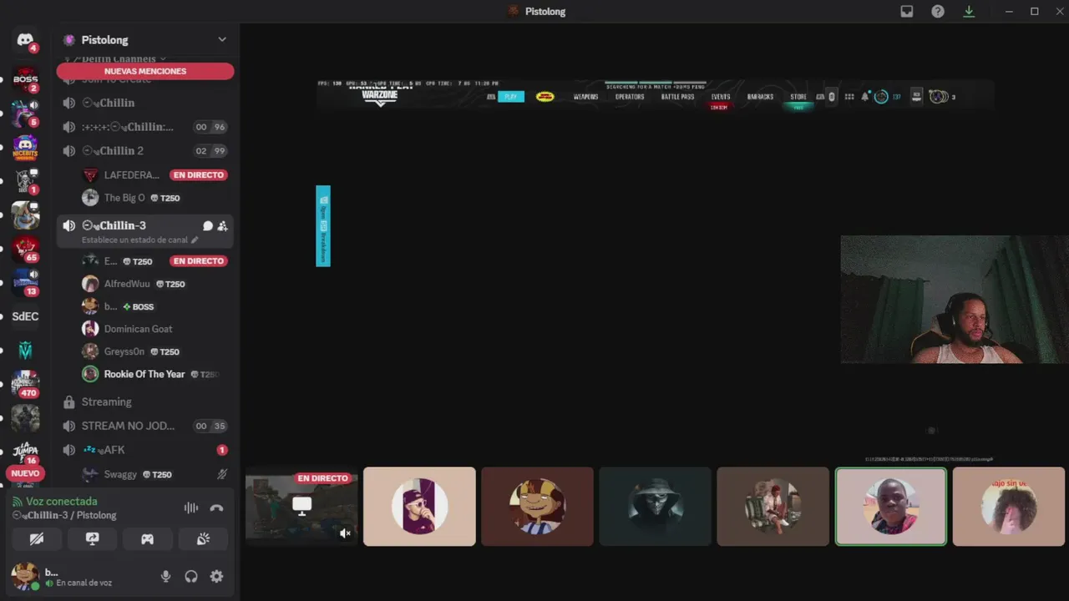Open the locked Streaming channel

(145, 402)
